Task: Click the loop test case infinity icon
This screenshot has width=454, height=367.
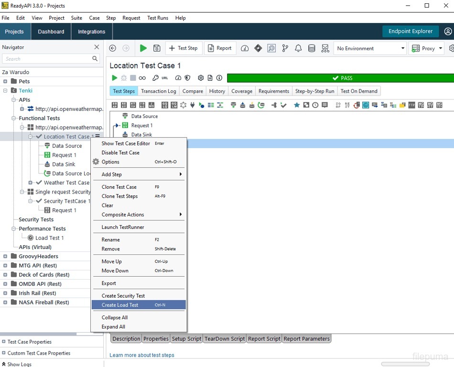Action: pyautogui.click(x=142, y=78)
